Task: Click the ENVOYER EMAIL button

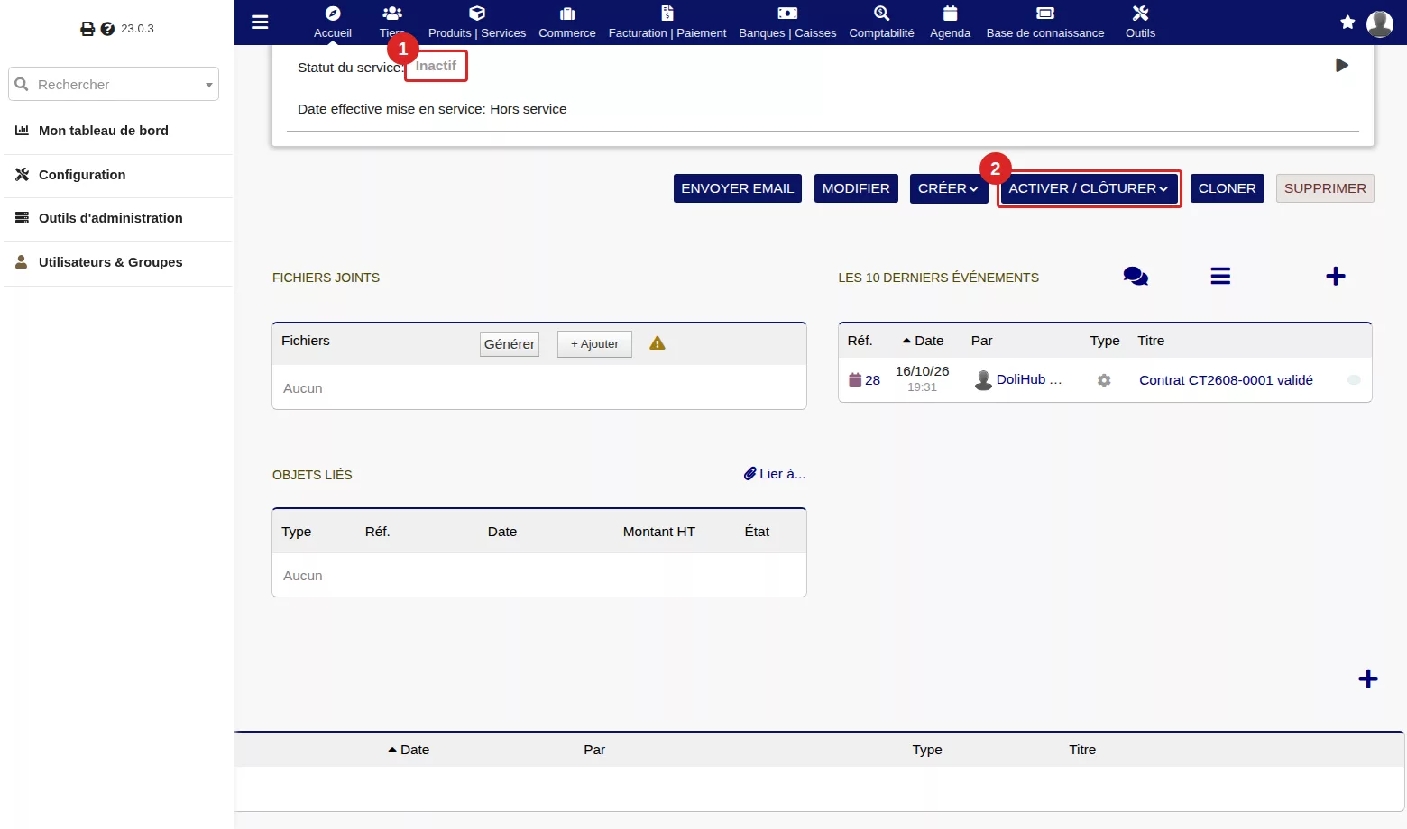Action: click(x=738, y=188)
